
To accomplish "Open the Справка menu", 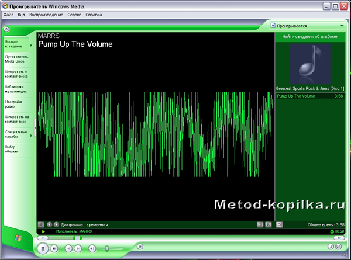I will (94, 15).
